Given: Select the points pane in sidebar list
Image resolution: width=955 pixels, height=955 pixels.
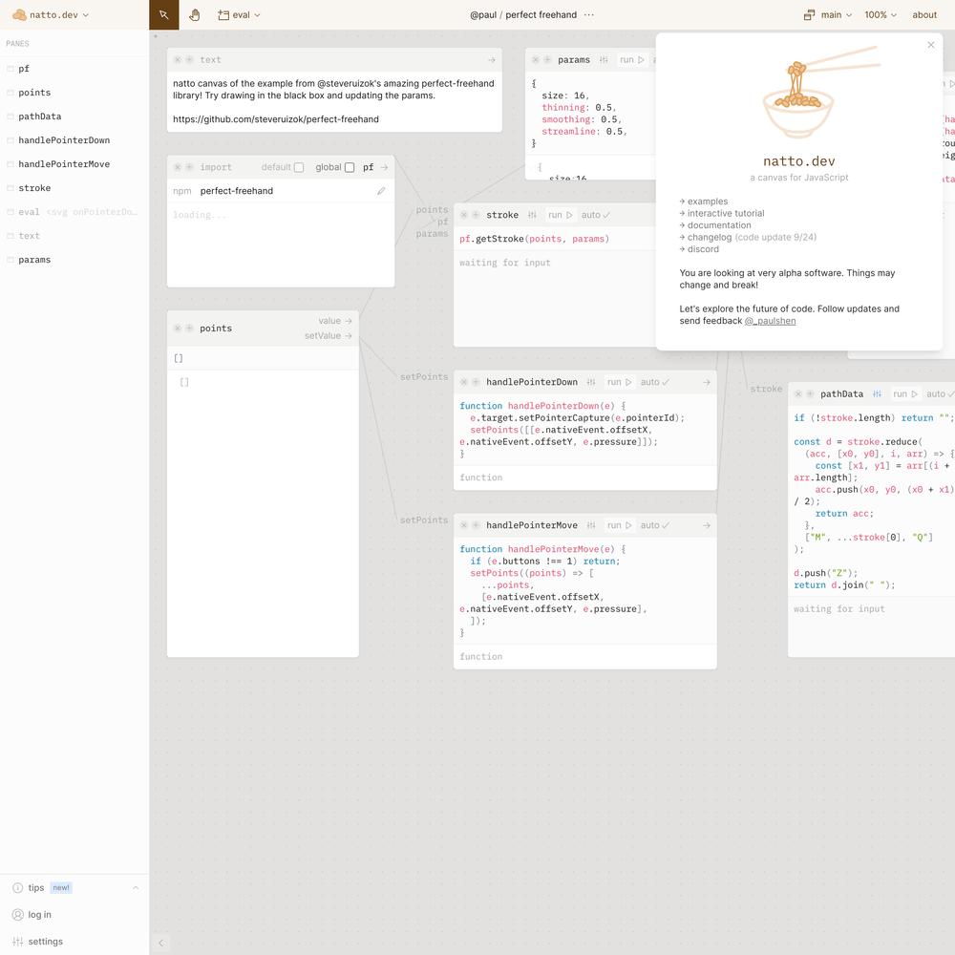Looking at the screenshot, I should (x=74, y=93).
